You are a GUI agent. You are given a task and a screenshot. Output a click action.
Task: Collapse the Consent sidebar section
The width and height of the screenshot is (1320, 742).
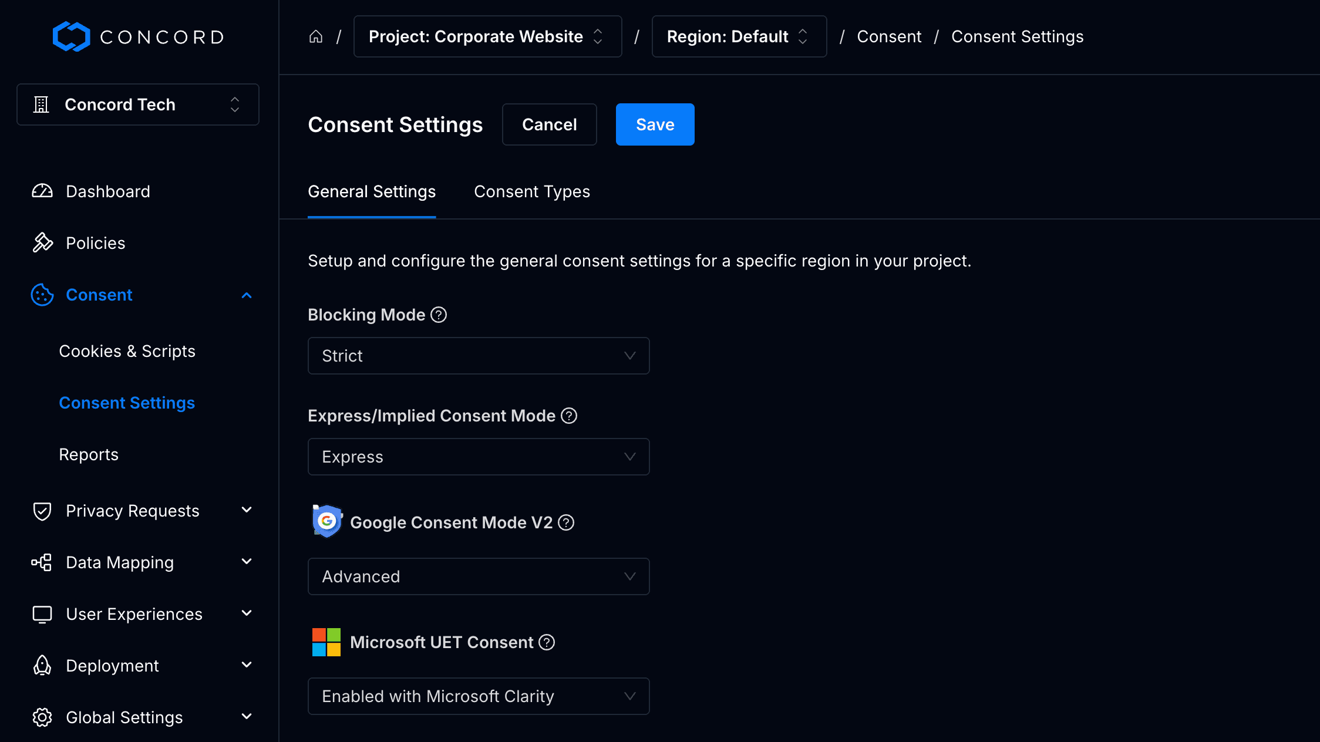[246, 295]
